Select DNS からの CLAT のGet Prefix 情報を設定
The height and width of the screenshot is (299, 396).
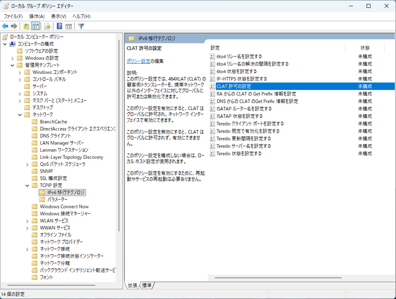tap(257, 101)
